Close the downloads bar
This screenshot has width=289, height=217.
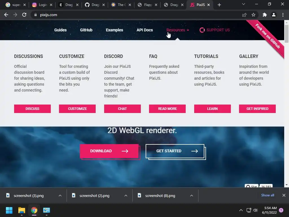pyautogui.click(x=284, y=195)
